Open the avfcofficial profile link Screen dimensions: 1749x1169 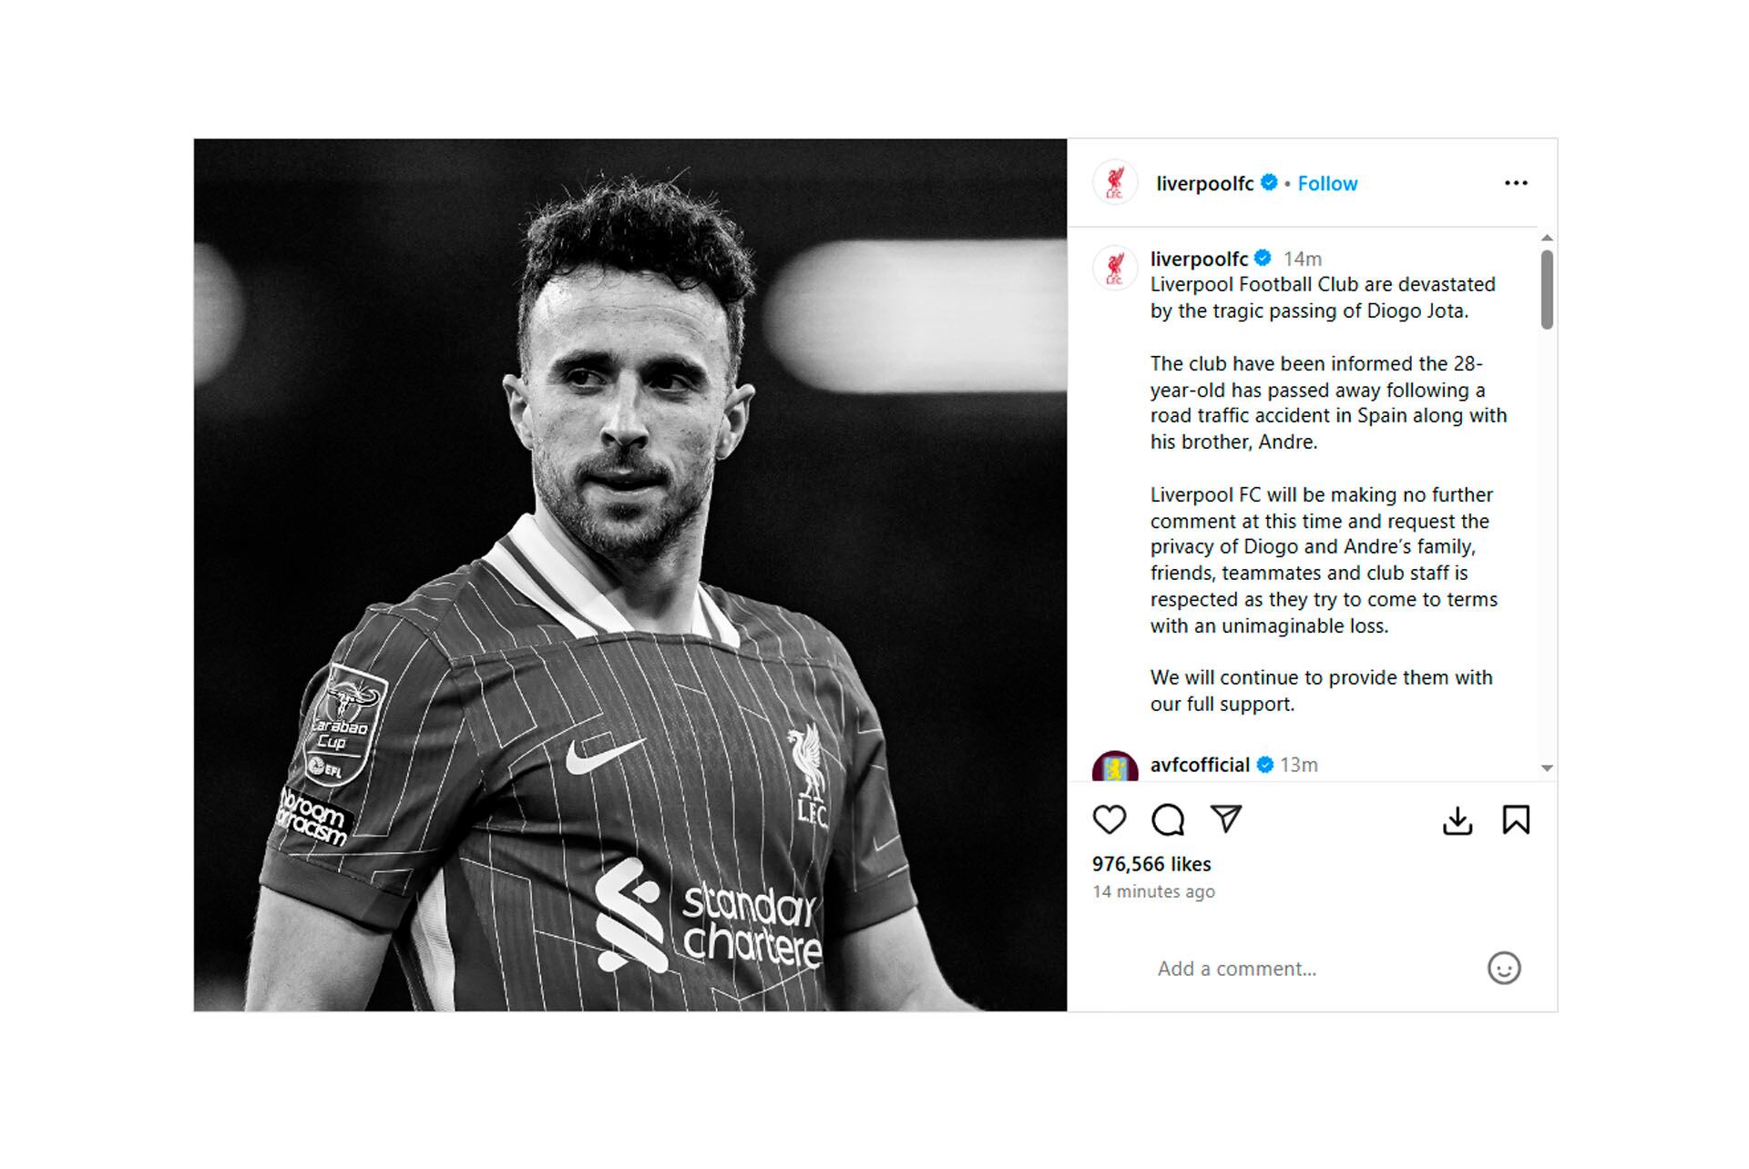point(1200,765)
